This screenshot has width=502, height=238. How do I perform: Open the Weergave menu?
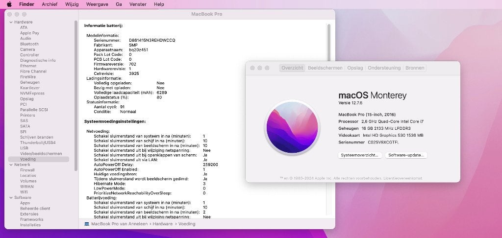pos(97,4)
